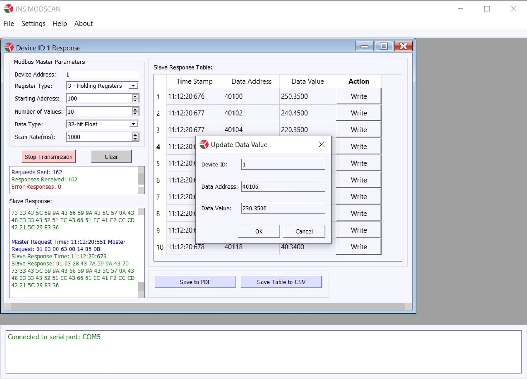Maximize the Device ID 1 Response window
The height and width of the screenshot is (379, 527).
click(x=384, y=46)
